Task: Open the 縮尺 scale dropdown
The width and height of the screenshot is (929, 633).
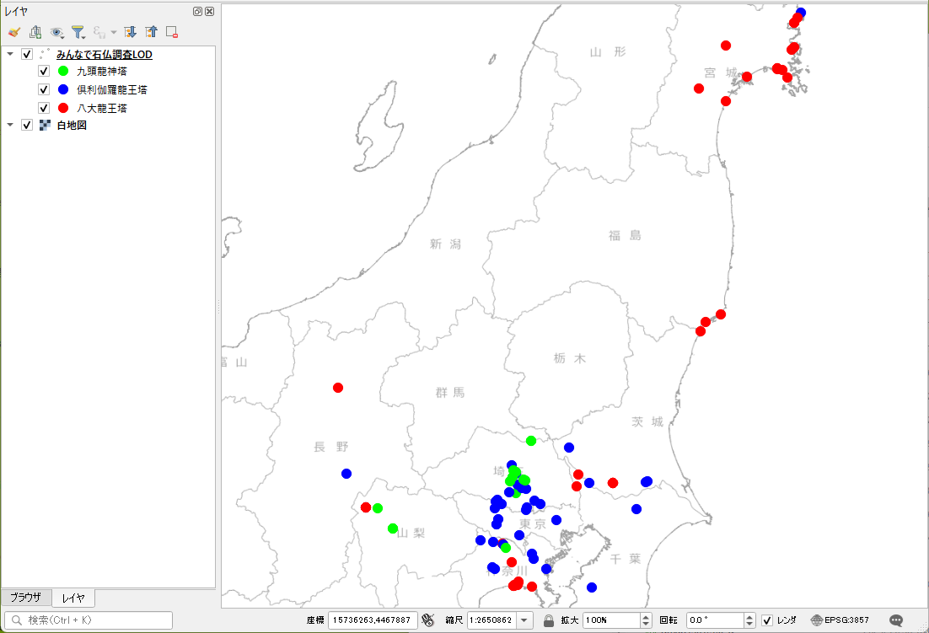Action: point(525,620)
